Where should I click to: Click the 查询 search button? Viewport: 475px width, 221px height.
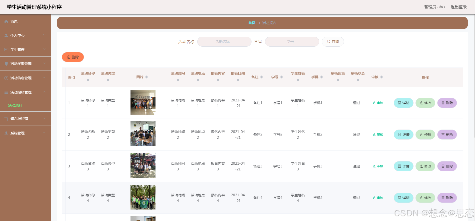(333, 42)
